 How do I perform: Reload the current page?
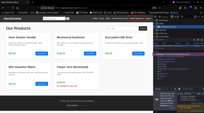coord(13,8)
